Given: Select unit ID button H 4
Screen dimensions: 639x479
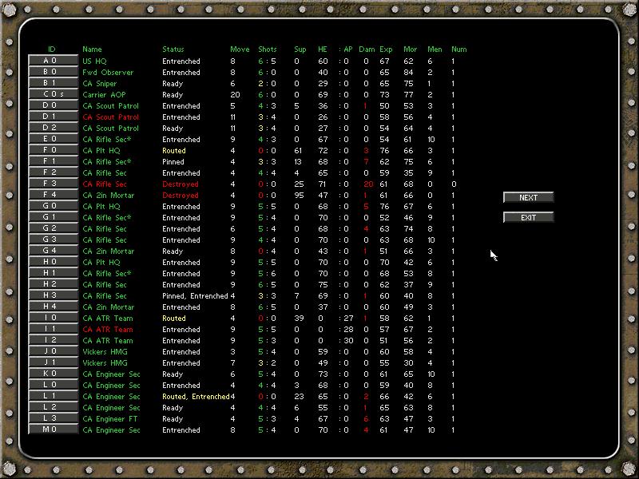Looking at the screenshot, I should pyautogui.click(x=53, y=307).
